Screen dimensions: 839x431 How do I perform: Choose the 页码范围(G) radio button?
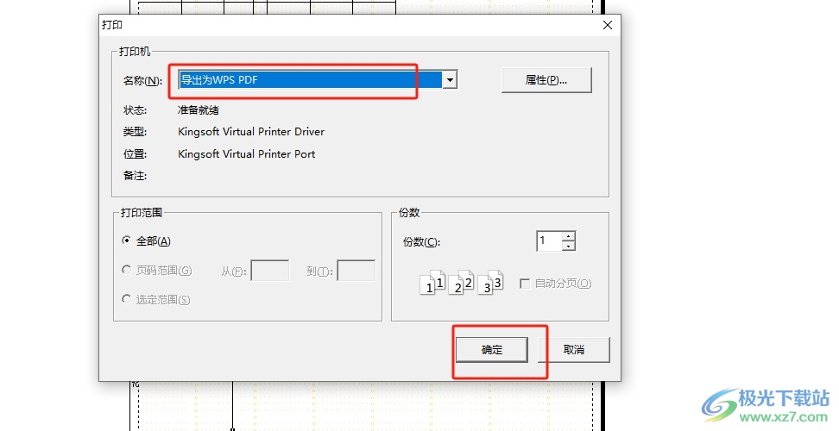tap(126, 270)
